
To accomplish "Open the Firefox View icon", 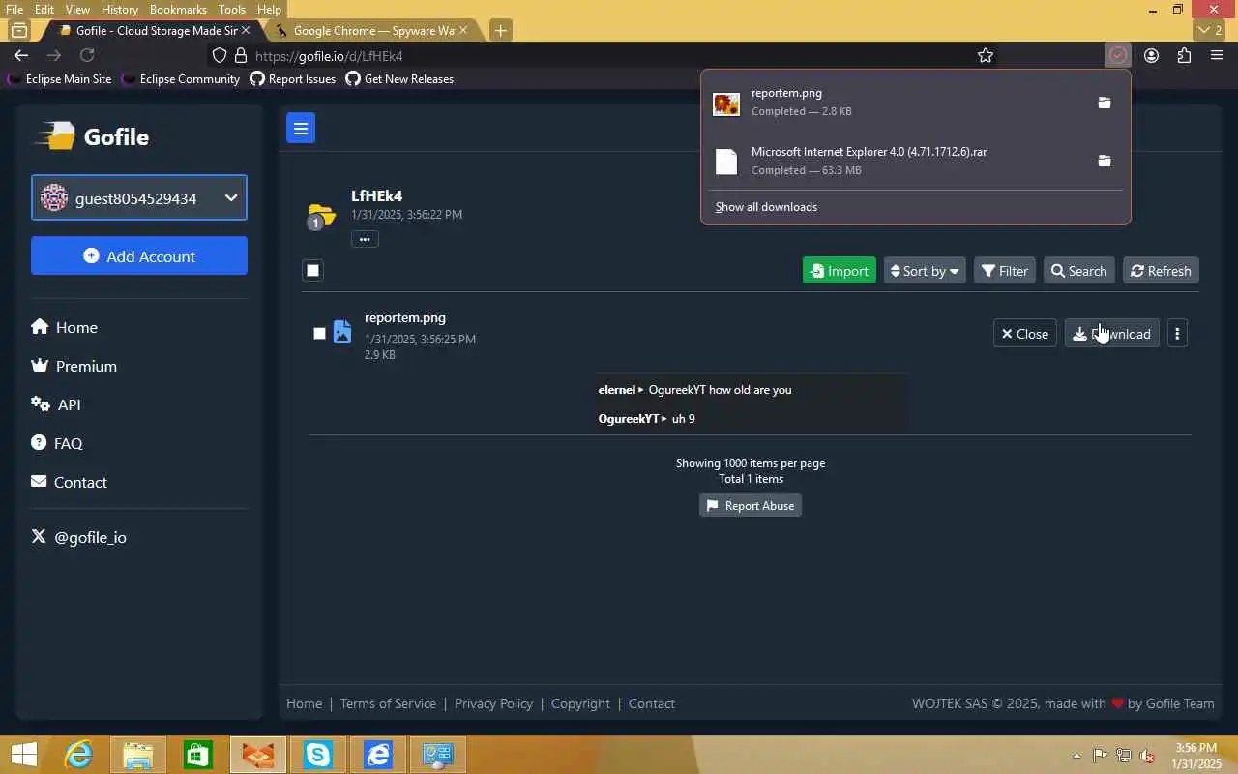I will (x=18, y=30).
